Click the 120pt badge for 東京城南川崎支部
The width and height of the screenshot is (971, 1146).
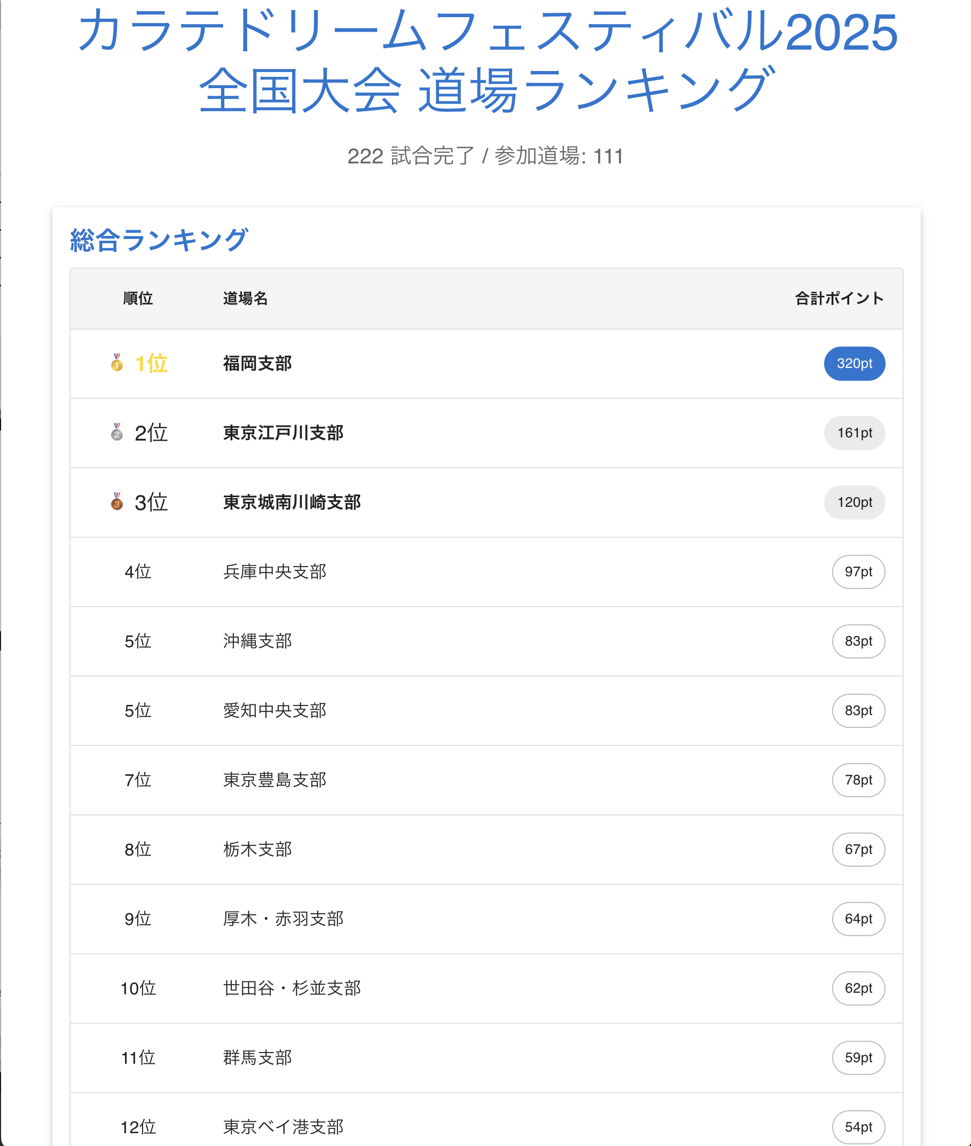[x=855, y=502]
